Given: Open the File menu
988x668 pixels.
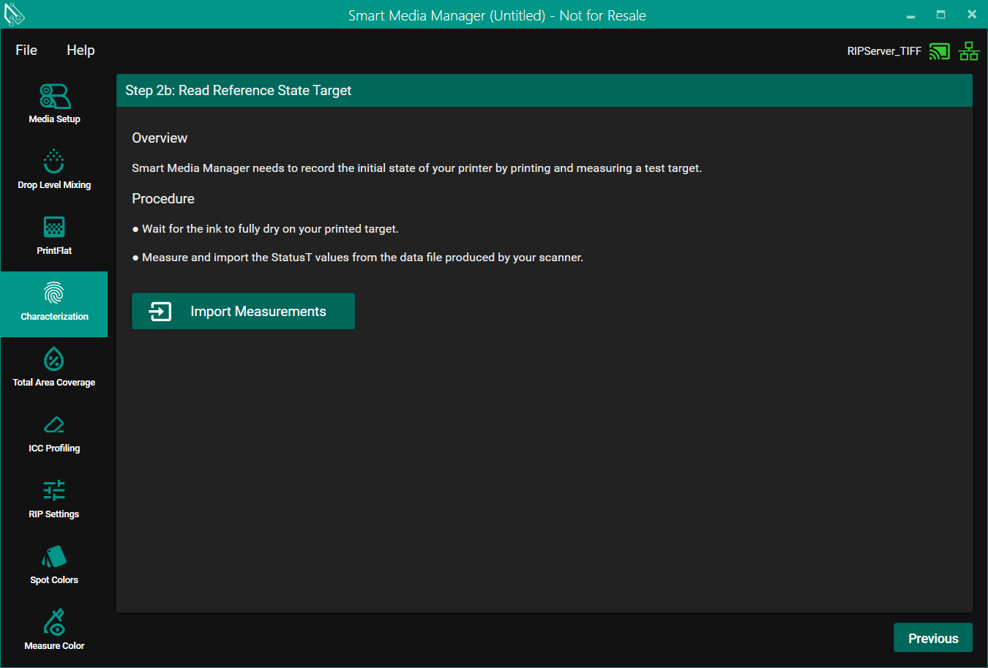Looking at the screenshot, I should tap(26, 50).
